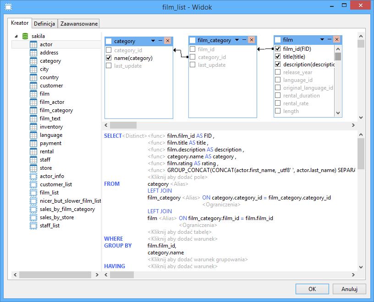Click the staff table icon
The image size is (374, 302).
tap(33, 160)
